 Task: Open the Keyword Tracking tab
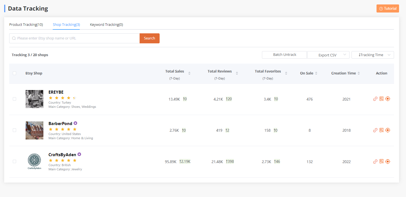(x=106, y=24)
